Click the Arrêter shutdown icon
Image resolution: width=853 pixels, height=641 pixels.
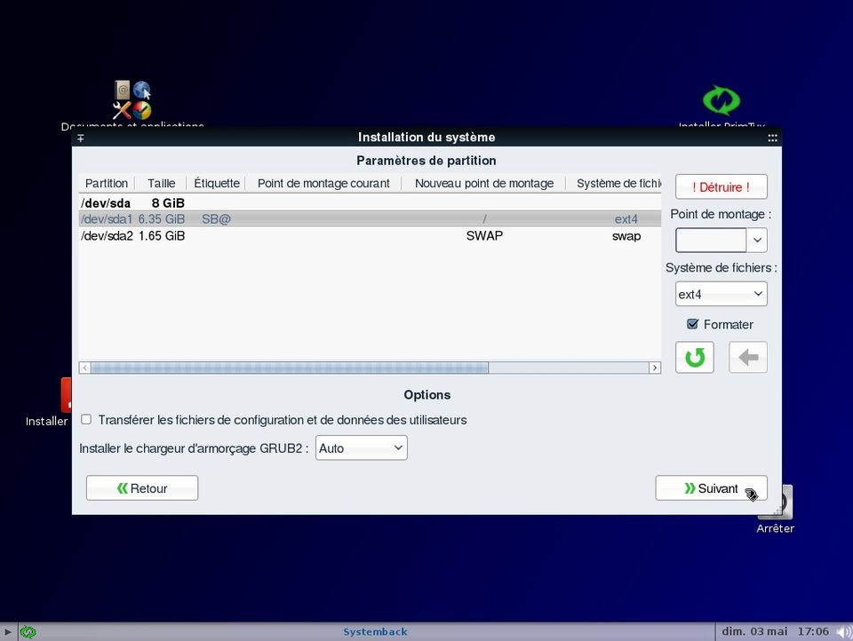click(774, 503)
